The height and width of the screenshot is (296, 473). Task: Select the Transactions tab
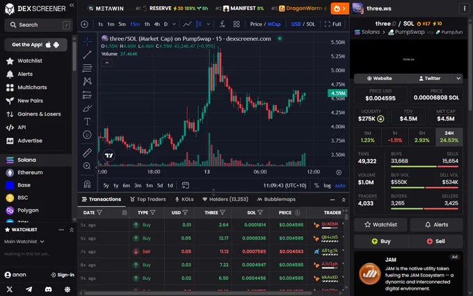[102, 199]
